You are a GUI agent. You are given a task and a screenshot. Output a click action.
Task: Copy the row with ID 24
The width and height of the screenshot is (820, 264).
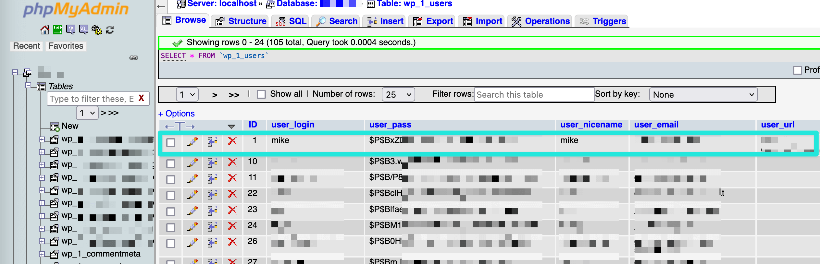click(213, 226)
